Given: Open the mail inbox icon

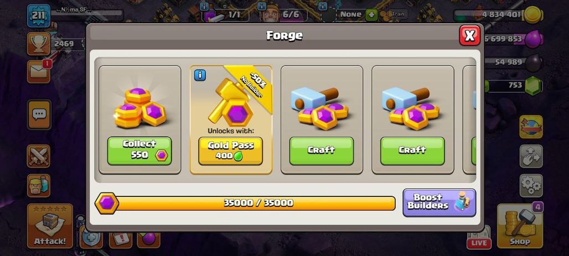Looking at the screenshot, I should 38,71.
